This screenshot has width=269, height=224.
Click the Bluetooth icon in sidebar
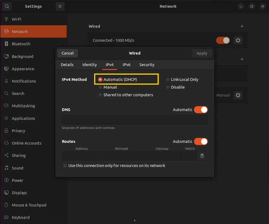tap(7, 44)
